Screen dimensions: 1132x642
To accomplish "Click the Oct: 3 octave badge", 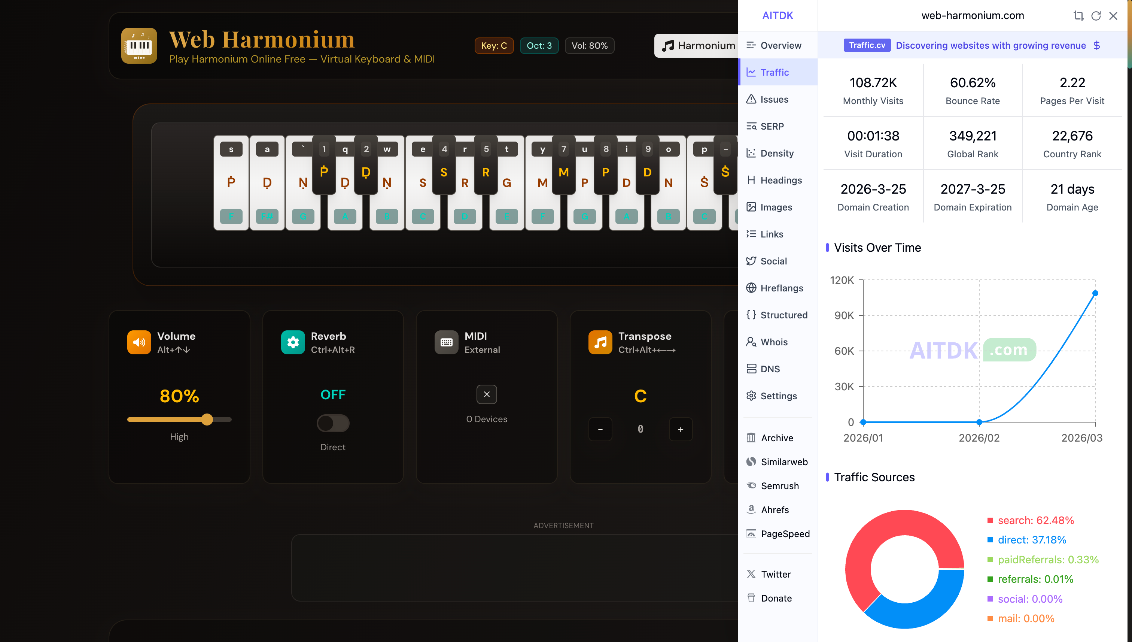I will click(x=539, y=45).
